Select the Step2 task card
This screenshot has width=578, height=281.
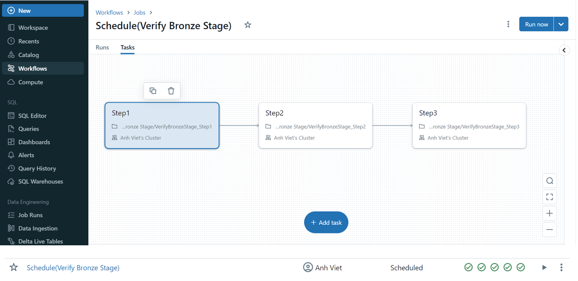click(315, 125)
